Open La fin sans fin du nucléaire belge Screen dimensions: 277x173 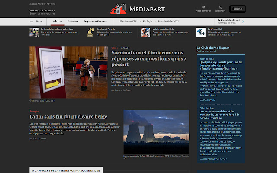(68, 116)
